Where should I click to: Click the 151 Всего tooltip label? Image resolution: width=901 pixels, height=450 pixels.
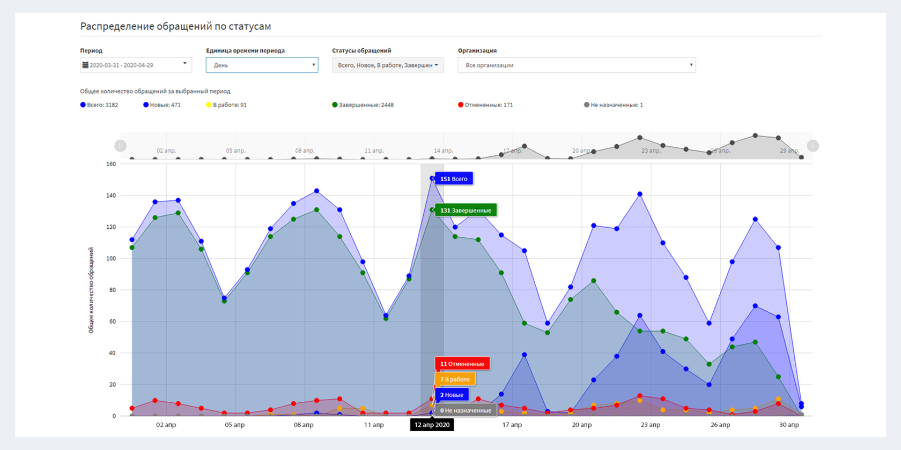(454, 179)
